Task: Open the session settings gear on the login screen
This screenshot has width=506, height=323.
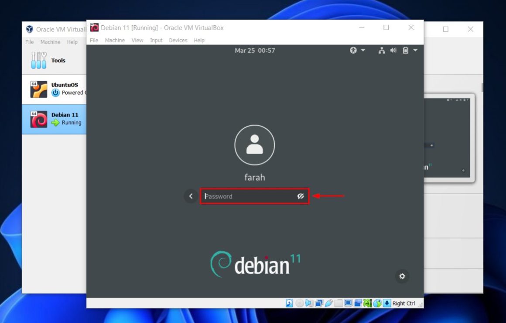Action: pyautogui.click(x=402, y=276)
